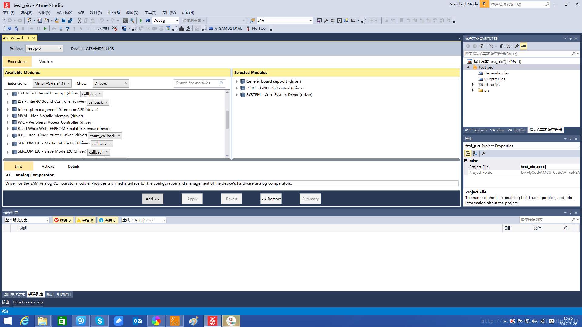Toggle the Hexadecimal display button
582x327 pixels.
click(102, 28)
